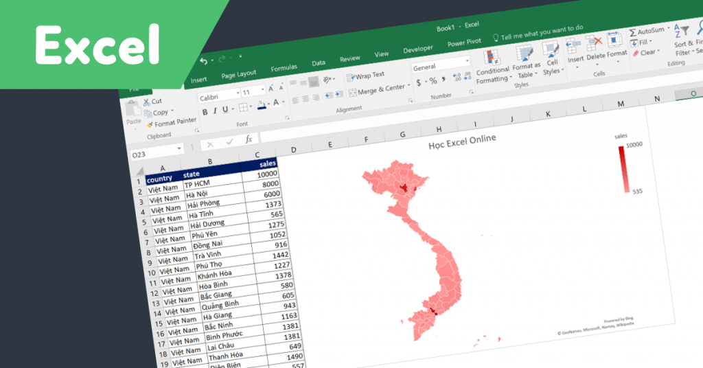This screenshot has width=703, height=368.
Task: Select the state header cell
Action: (x=211, y=172)
